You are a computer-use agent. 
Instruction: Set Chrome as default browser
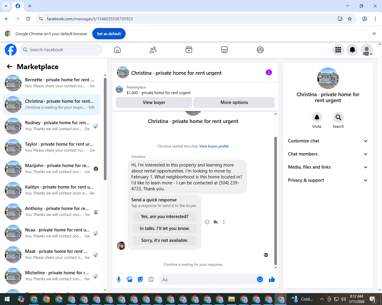(109, 34)
